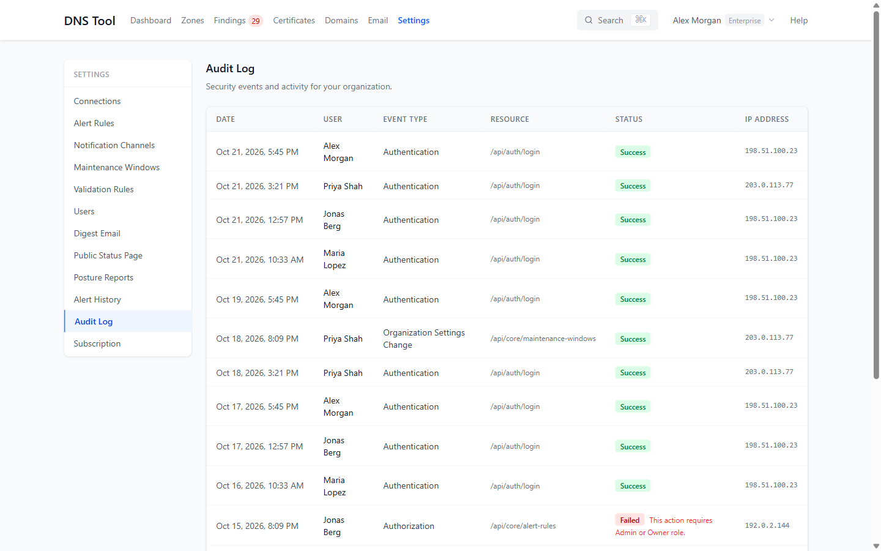Open the Email nav item

(x=378, y=20)
